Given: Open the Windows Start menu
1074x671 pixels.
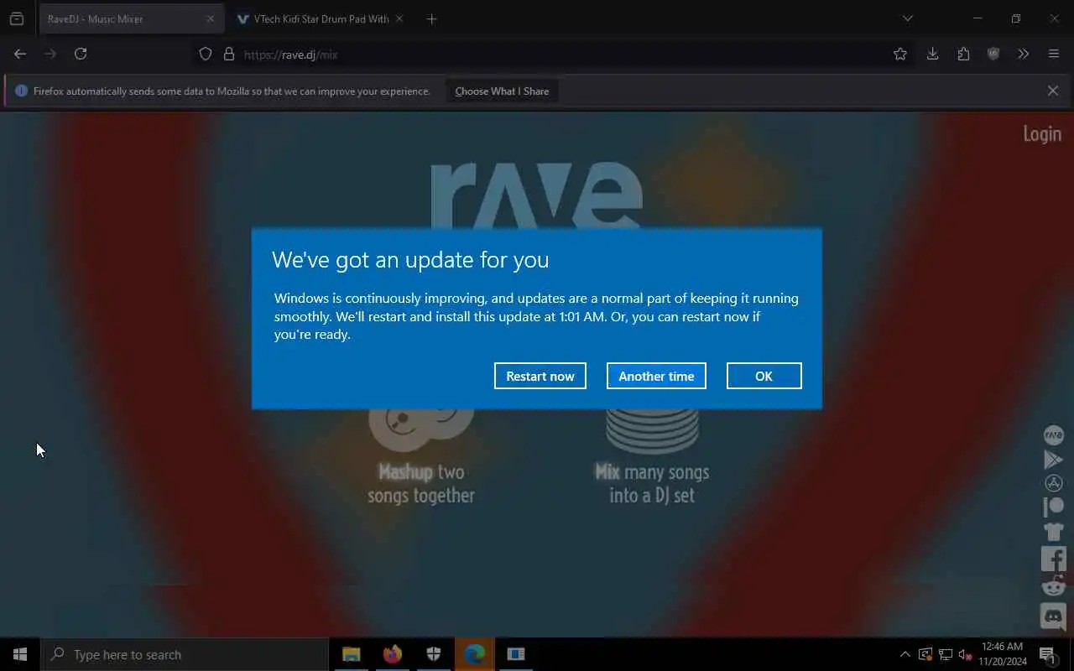Looking at the screenshot, I should coord(20,654).
